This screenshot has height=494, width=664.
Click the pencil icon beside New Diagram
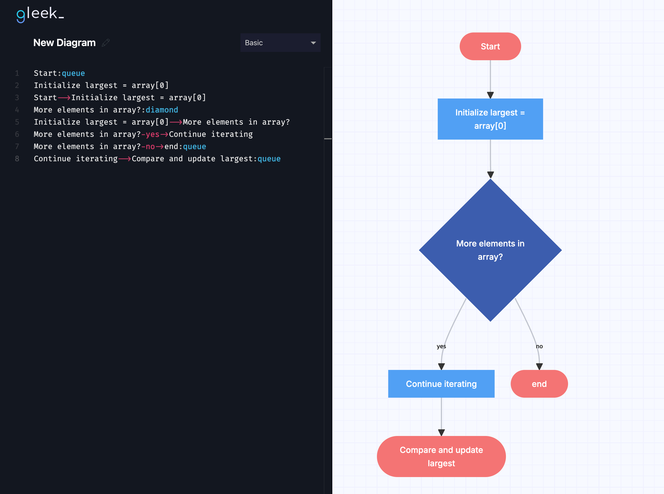pyautogui.click(x=105, y=43)
